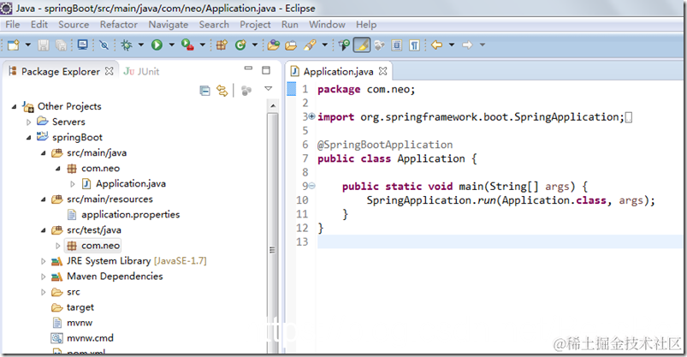Screen dimensions: 687x357
Task: Click the Debug bug icon
Action: (x=127, y=45)
